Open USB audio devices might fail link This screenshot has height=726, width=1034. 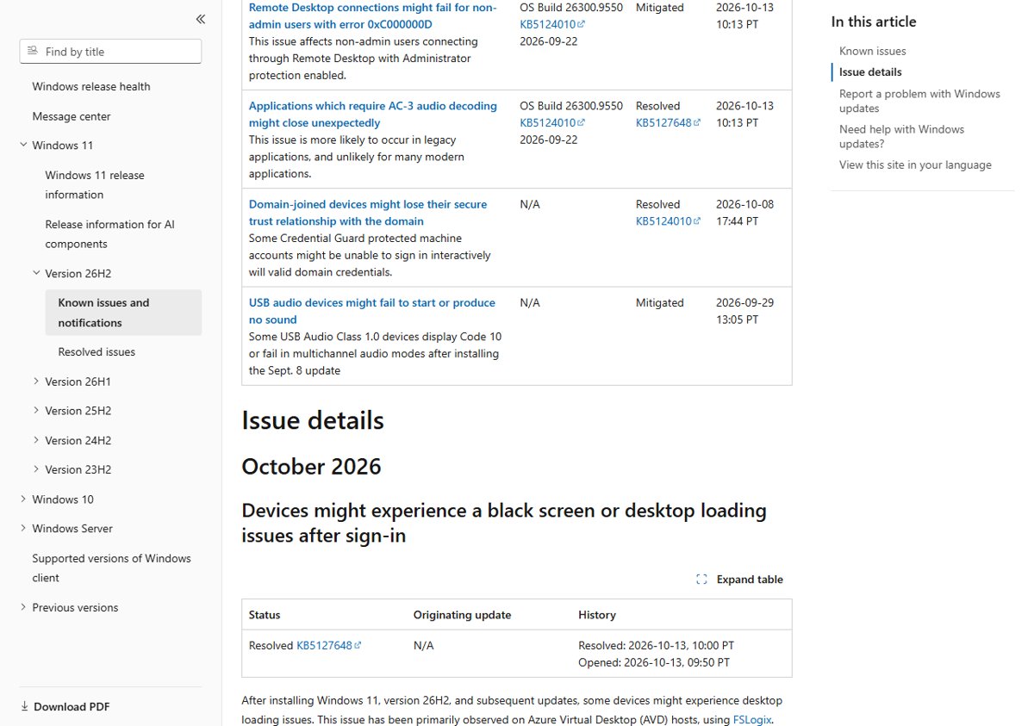371,311
